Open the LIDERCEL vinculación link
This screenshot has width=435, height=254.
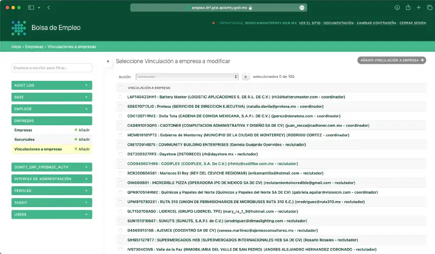212,212
